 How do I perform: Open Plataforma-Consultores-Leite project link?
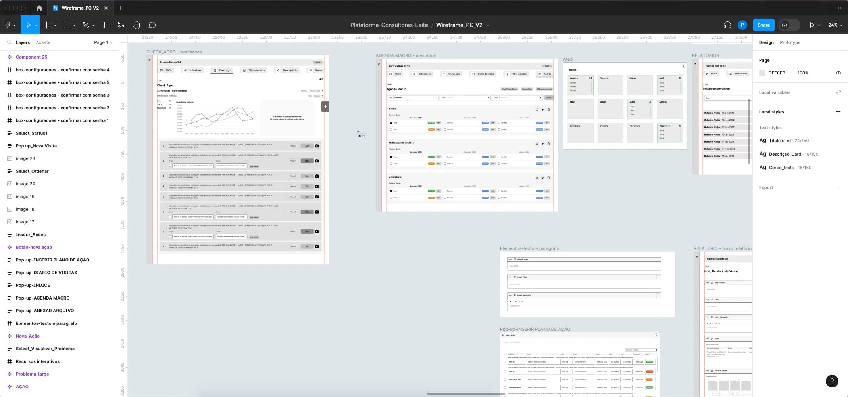click(389, 25)
